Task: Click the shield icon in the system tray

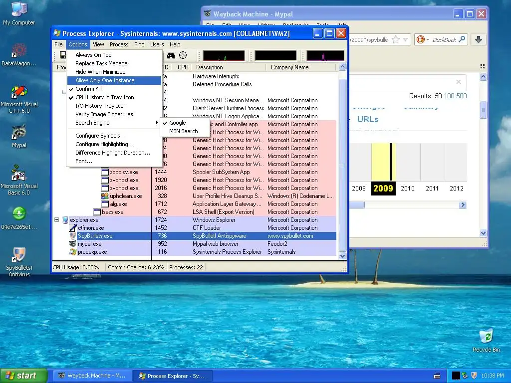Action: (x=475, y=376)
